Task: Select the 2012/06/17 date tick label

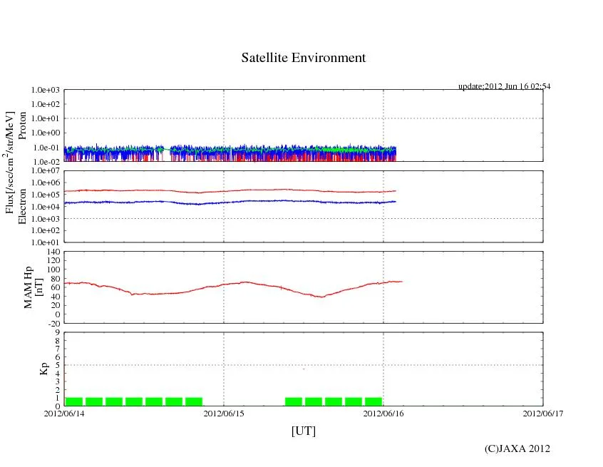Action: pos(542,413)
